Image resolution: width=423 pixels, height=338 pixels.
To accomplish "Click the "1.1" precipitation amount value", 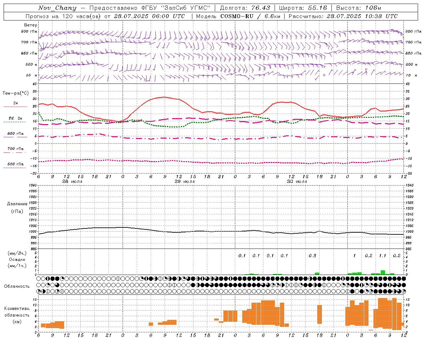I will [x=382, y=256].
